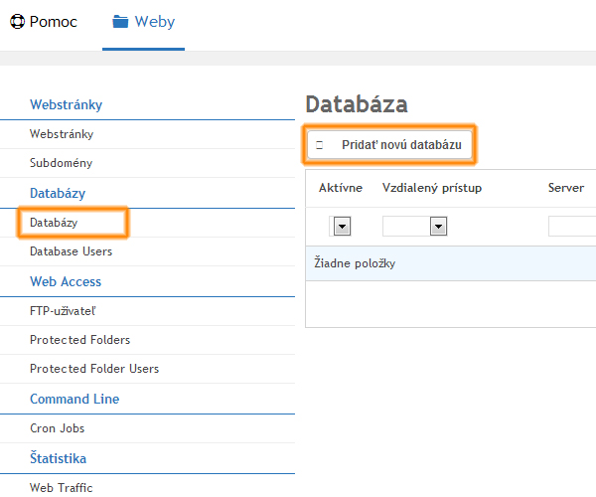Click the Pomoc lifebuoy help icon

pyautogui.click(x=17, y=21)
